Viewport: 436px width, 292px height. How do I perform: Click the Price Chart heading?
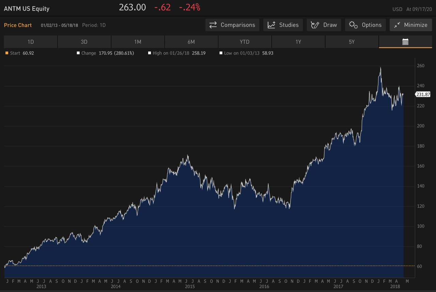[18, 25]
